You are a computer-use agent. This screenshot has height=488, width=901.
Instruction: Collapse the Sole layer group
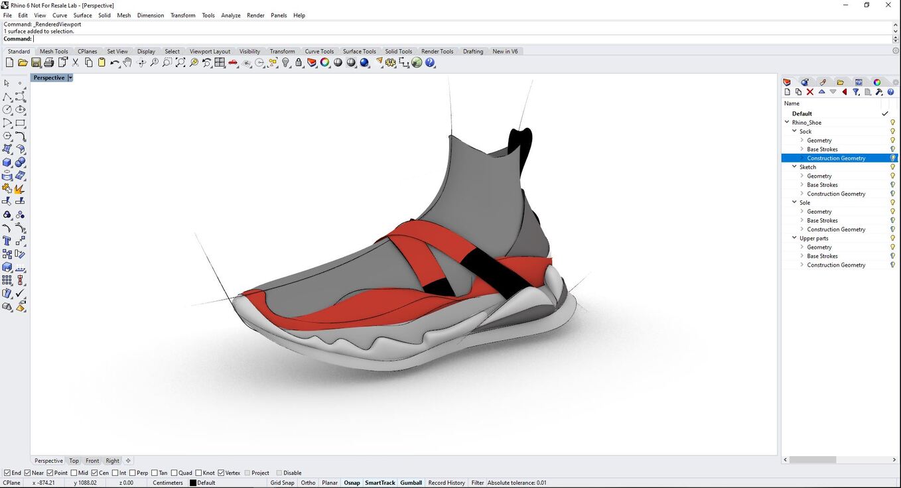tap(794, 202)
